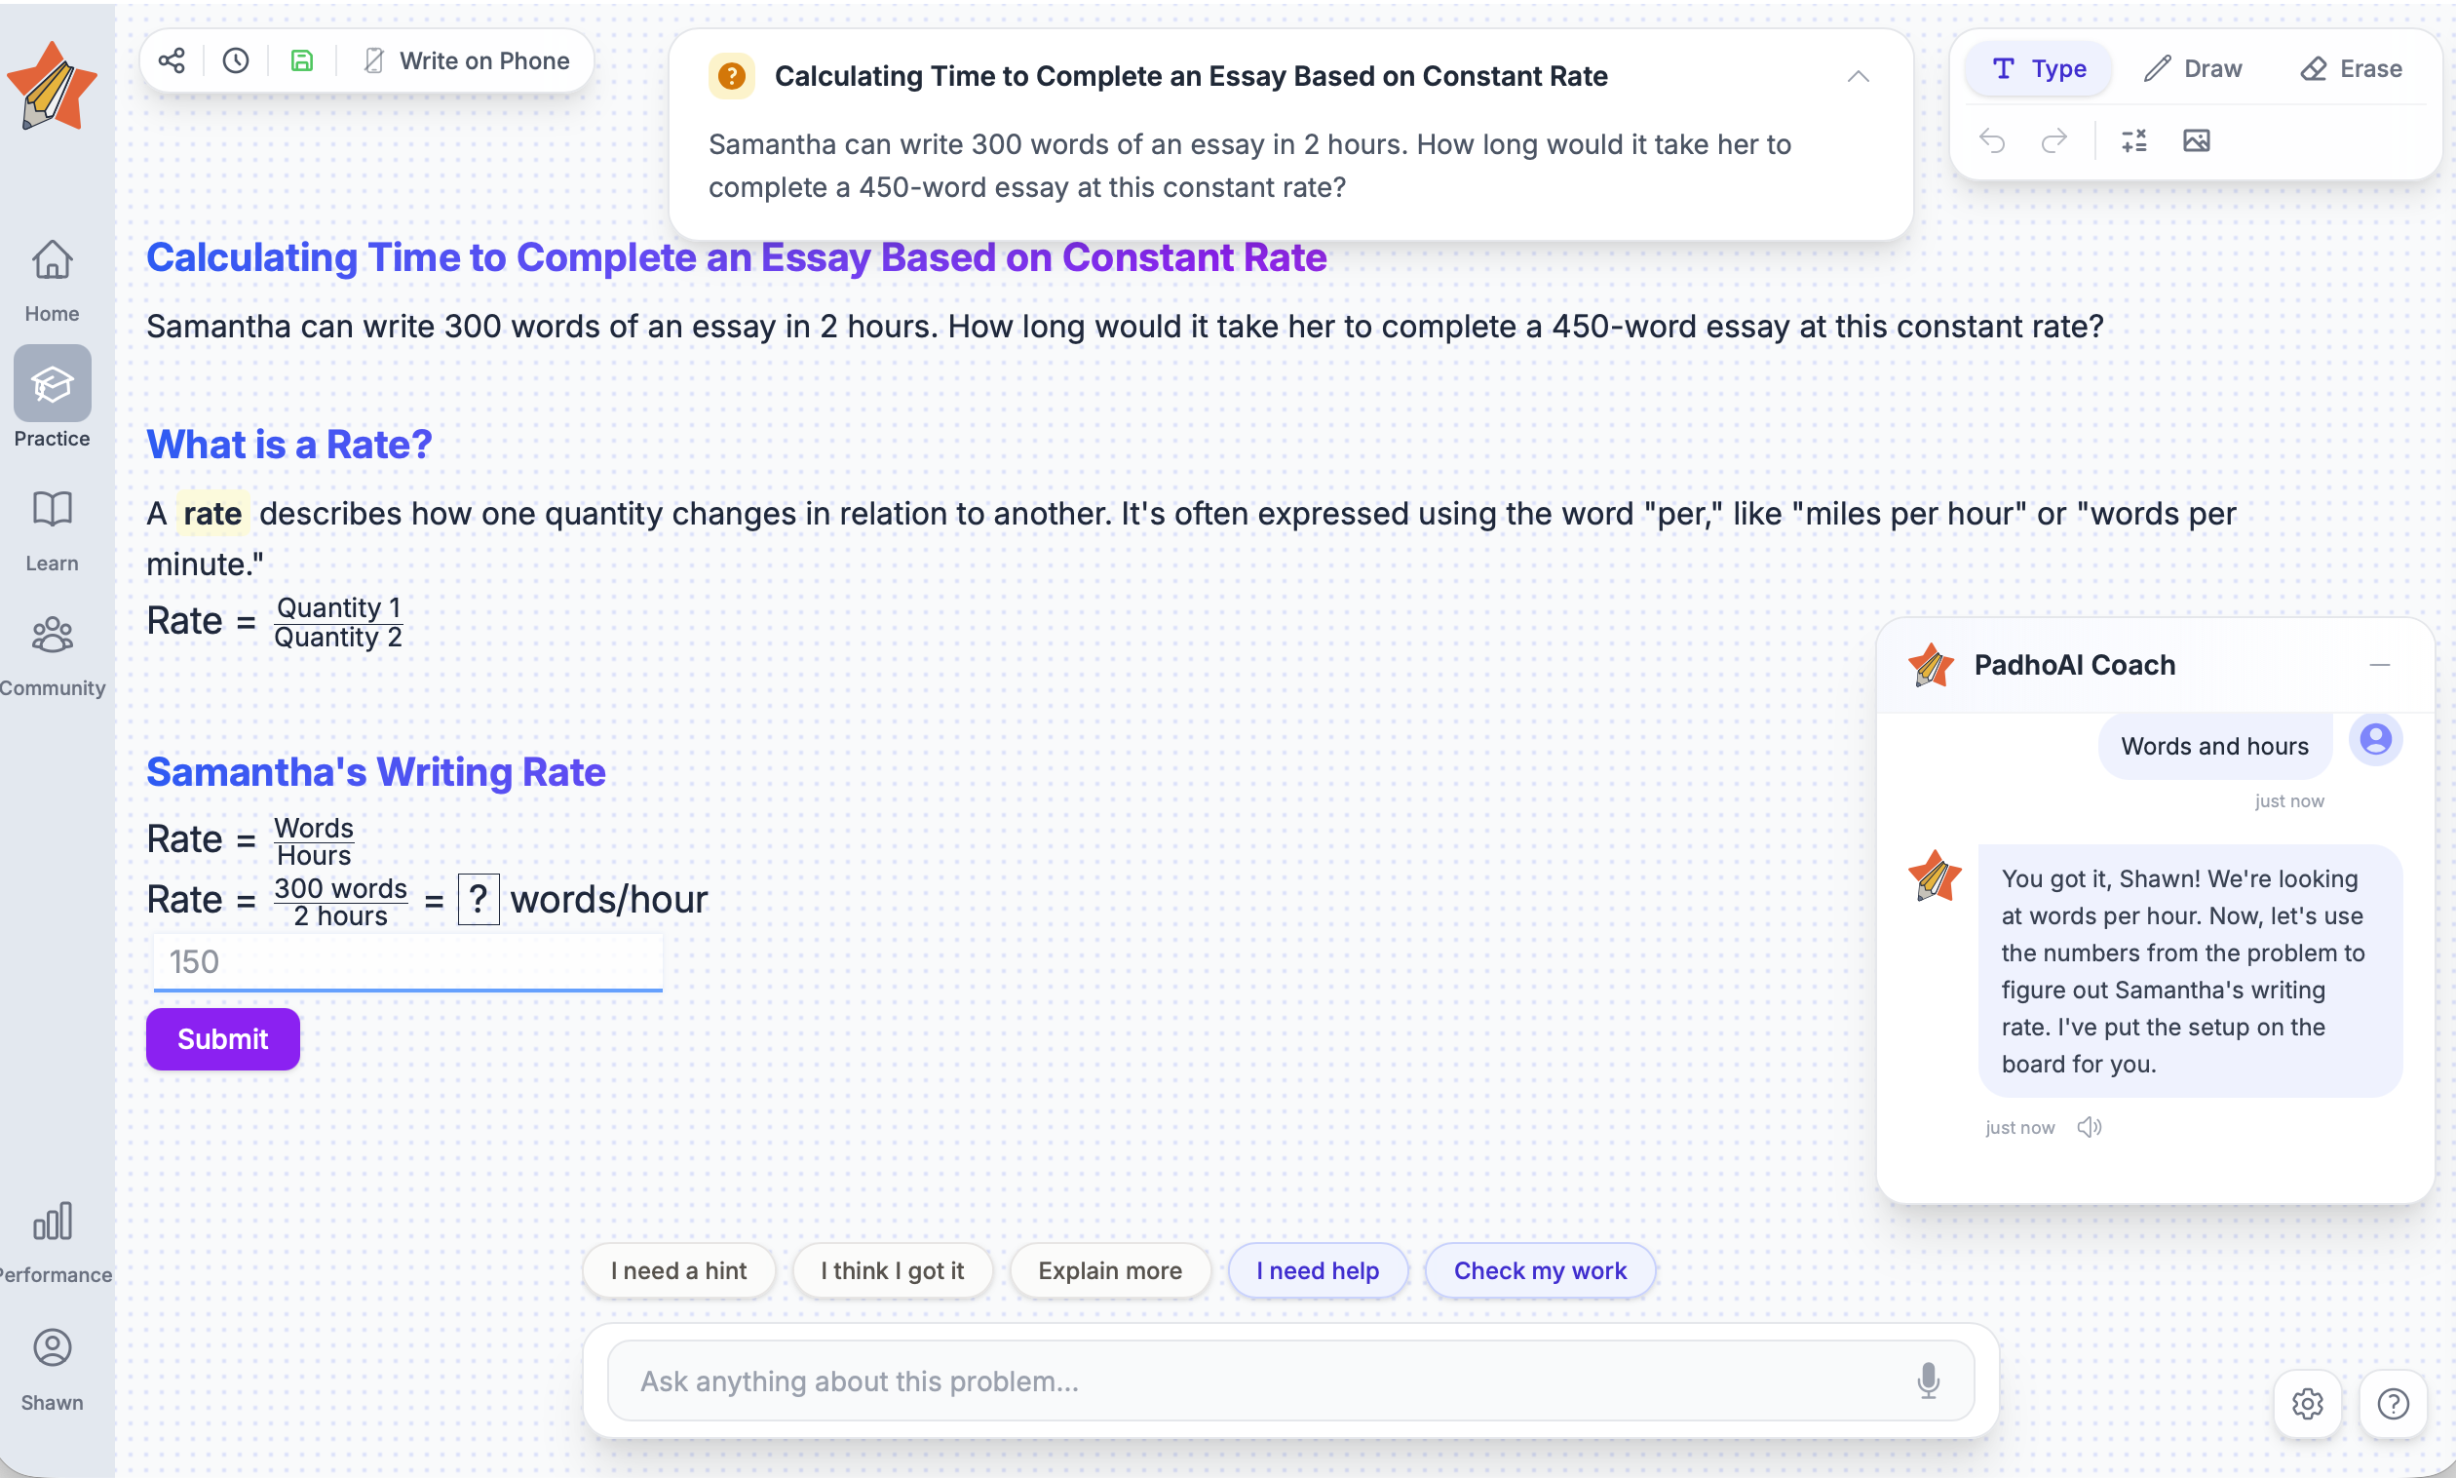Go to Performance in sidebar
This screenshot has height=1478, width=2456.
coord(52,1242)
